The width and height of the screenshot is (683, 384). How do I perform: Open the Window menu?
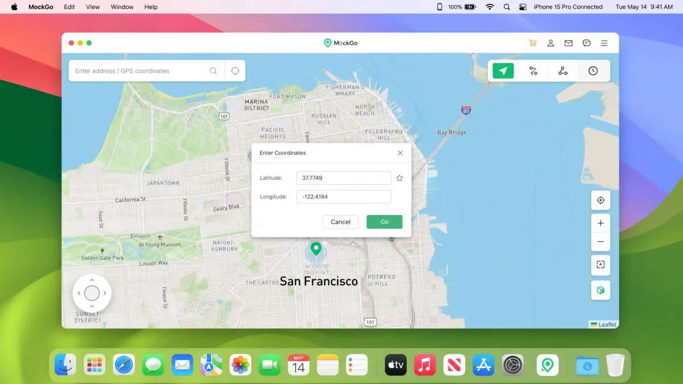pos(122,7)
